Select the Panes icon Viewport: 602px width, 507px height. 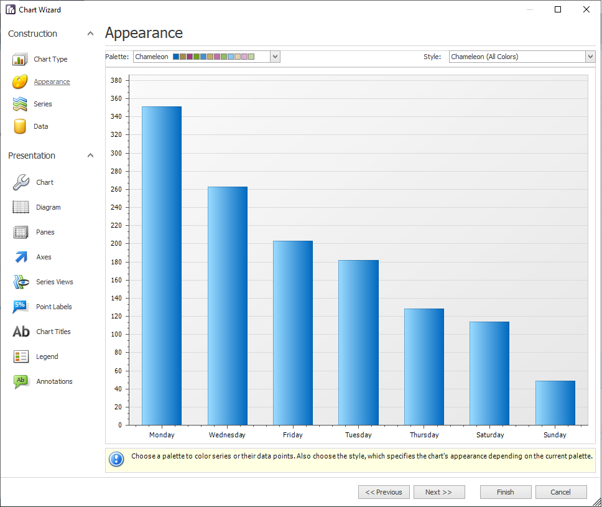point(20,231)
